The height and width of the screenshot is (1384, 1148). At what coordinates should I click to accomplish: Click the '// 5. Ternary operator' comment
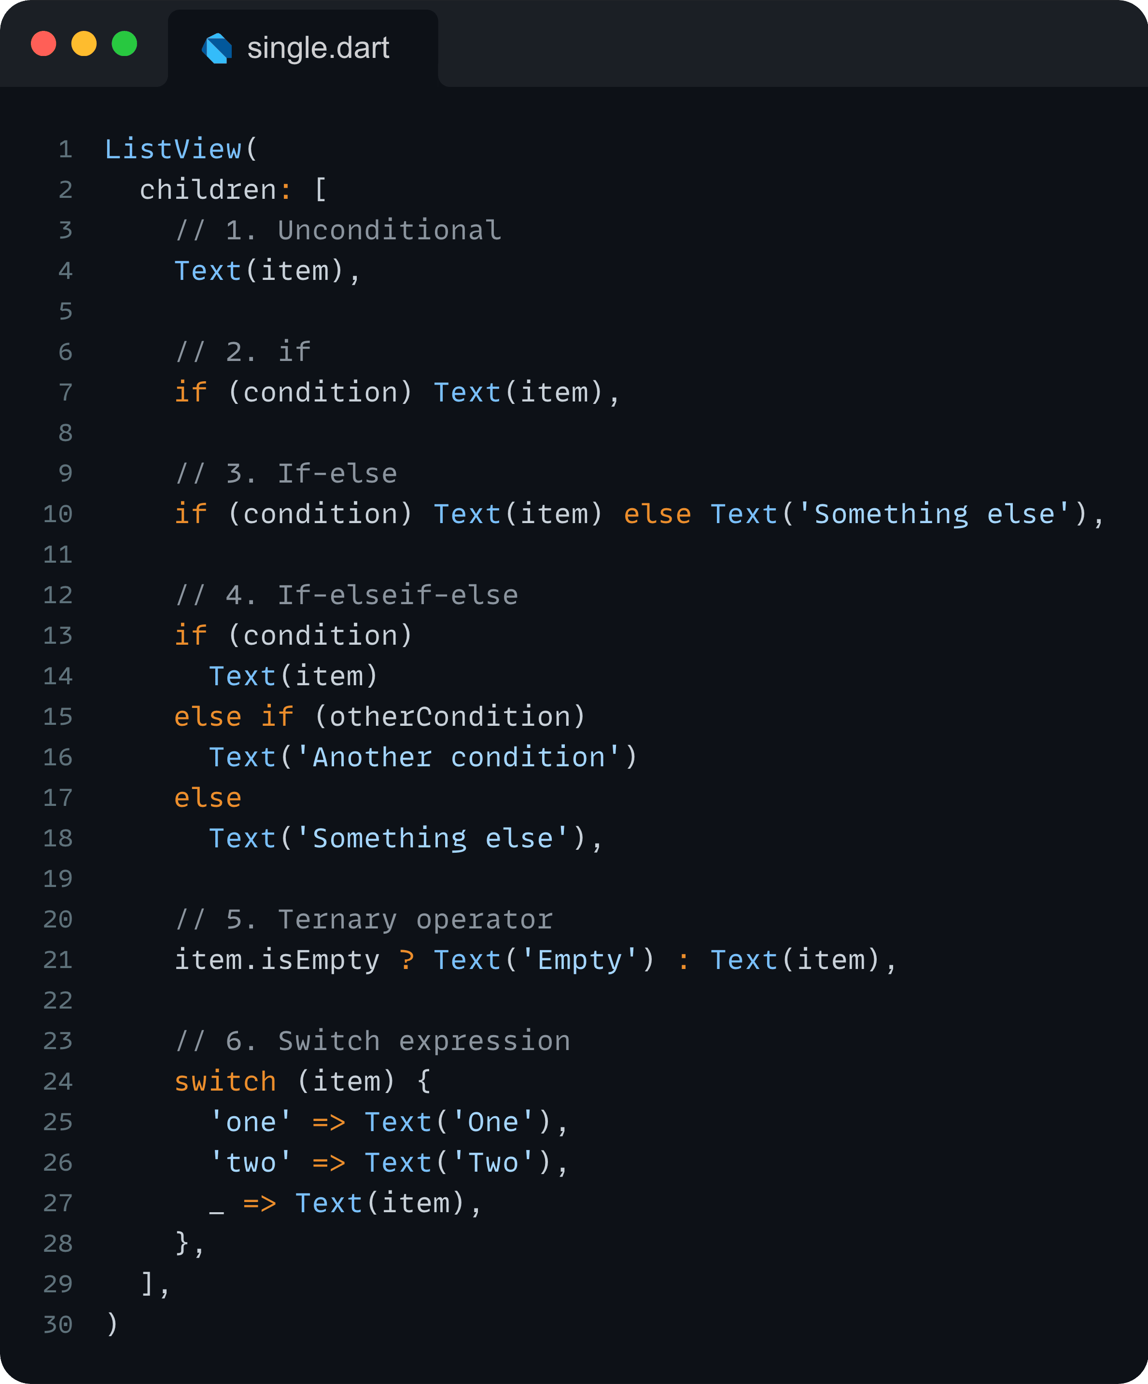click(x=364, y=919)
